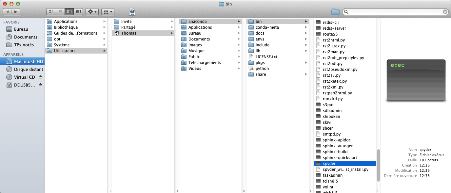Viewport: 451px width, 193px height.
Task: Open the Musique folder
Action: 210,51
